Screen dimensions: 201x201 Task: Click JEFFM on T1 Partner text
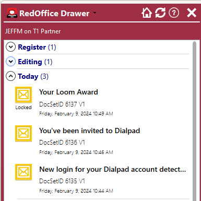tap(33, 31)
